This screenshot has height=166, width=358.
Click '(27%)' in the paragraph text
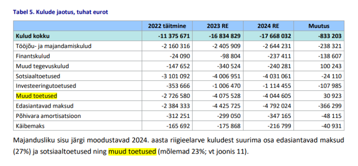coord(22,151)
